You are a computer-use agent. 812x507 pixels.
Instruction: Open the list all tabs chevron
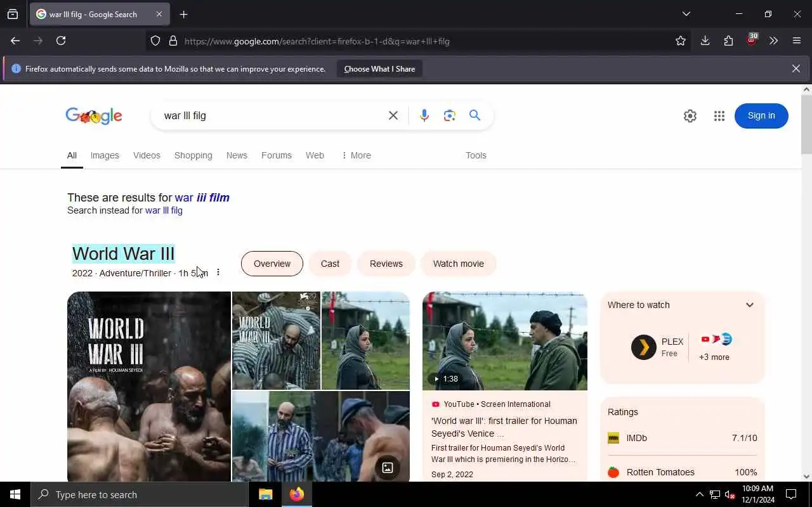tap(686, 14)
